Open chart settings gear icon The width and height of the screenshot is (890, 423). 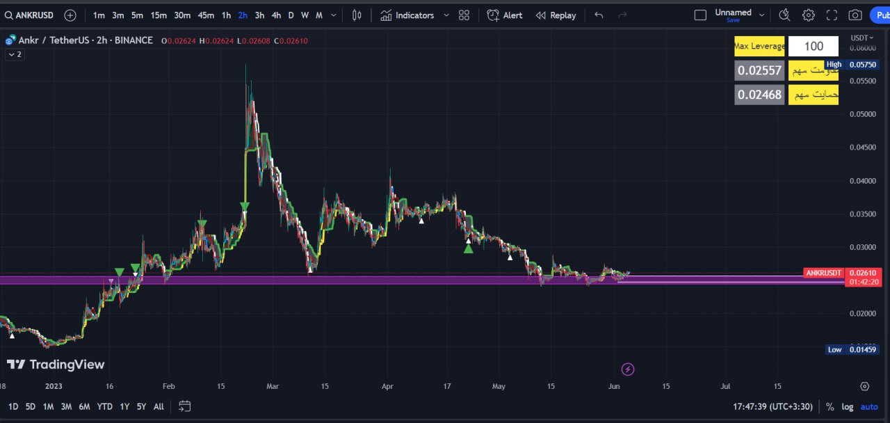(x=809, y=15)
